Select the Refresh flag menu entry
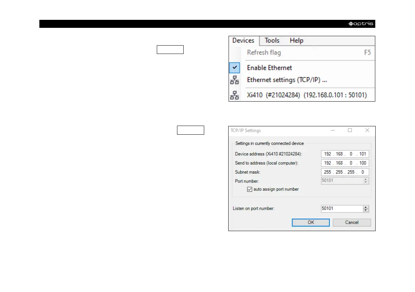 point(302,53)
